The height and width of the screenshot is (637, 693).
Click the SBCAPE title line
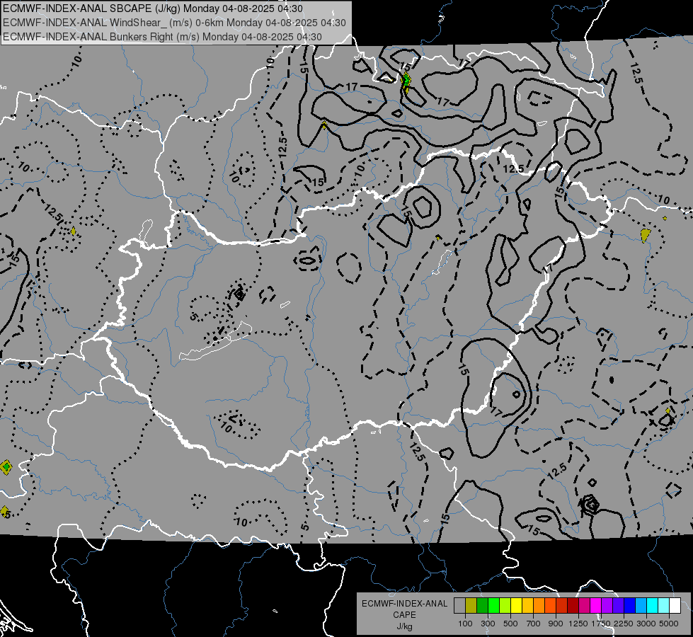153,8
